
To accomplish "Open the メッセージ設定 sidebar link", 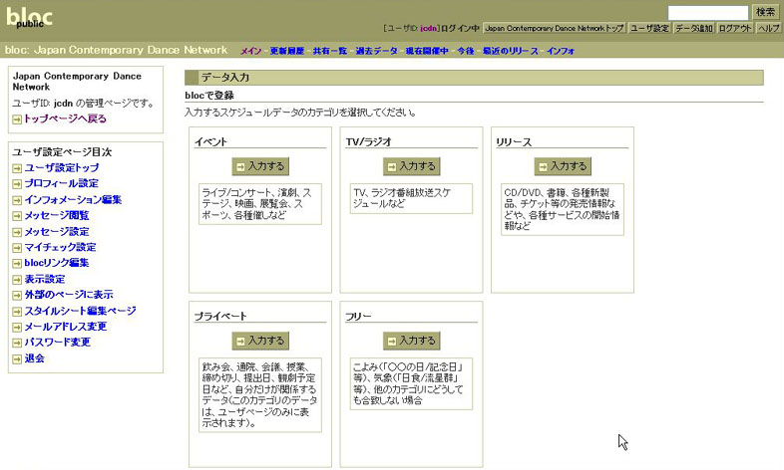I will (x=57, y=231).
